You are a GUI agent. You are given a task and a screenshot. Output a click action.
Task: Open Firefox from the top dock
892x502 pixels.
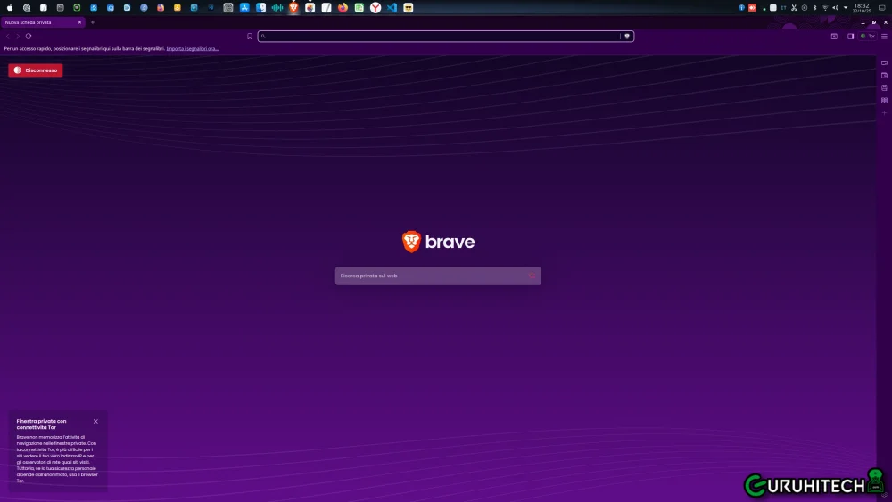pyautogui.click(x=343, y=7)
